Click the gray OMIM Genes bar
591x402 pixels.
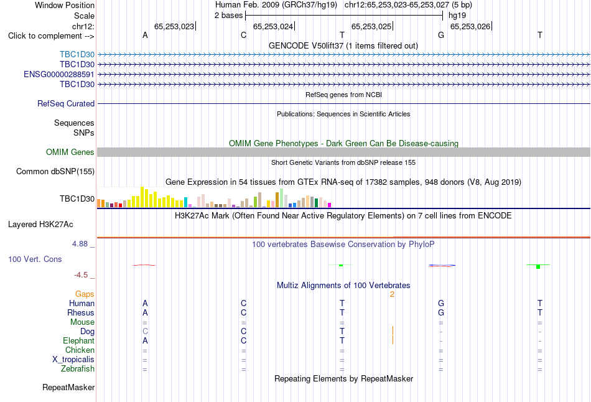(343, 152)
